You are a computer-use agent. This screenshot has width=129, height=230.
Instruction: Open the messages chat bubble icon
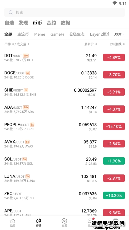tap(90, 221)
